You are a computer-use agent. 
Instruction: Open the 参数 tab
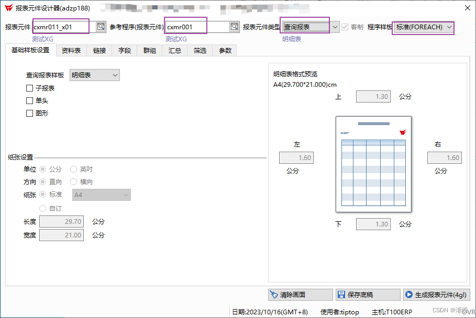coord(225,50)
